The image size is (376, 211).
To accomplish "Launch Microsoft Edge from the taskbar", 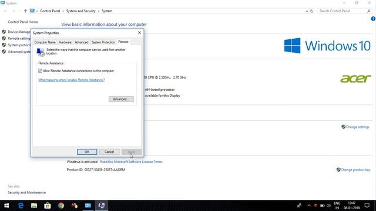I will (21, 206).
